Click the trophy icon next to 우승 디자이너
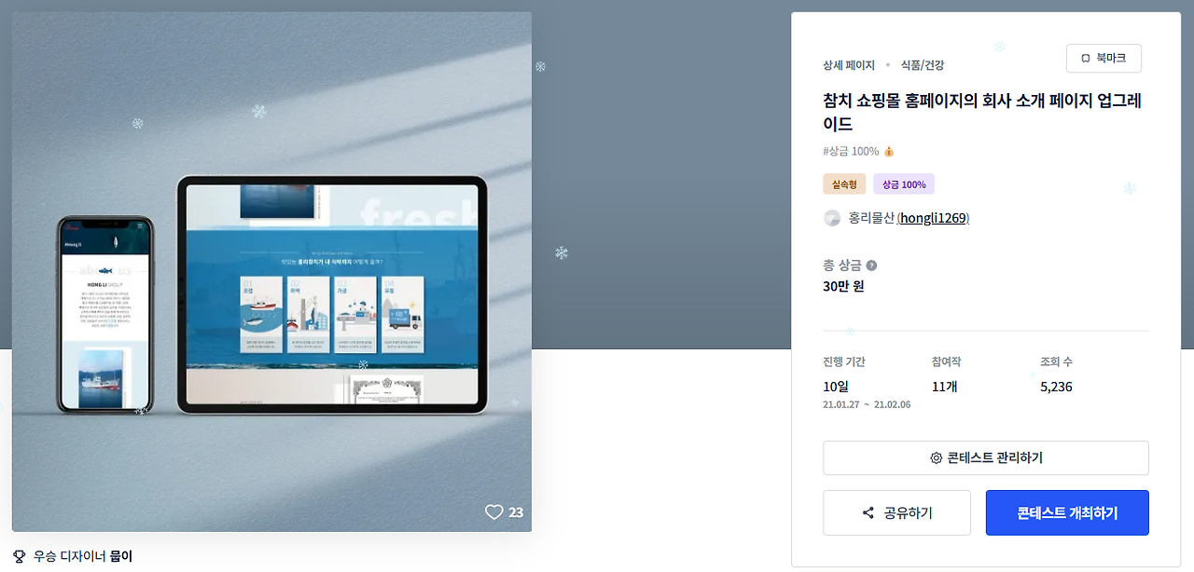This screenshot has width=1194, height=572. [x=20, y=556]
